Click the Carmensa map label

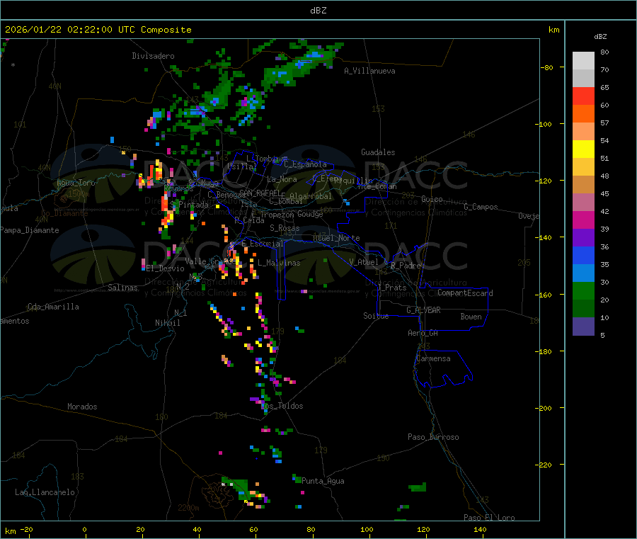tap(433, 358)
